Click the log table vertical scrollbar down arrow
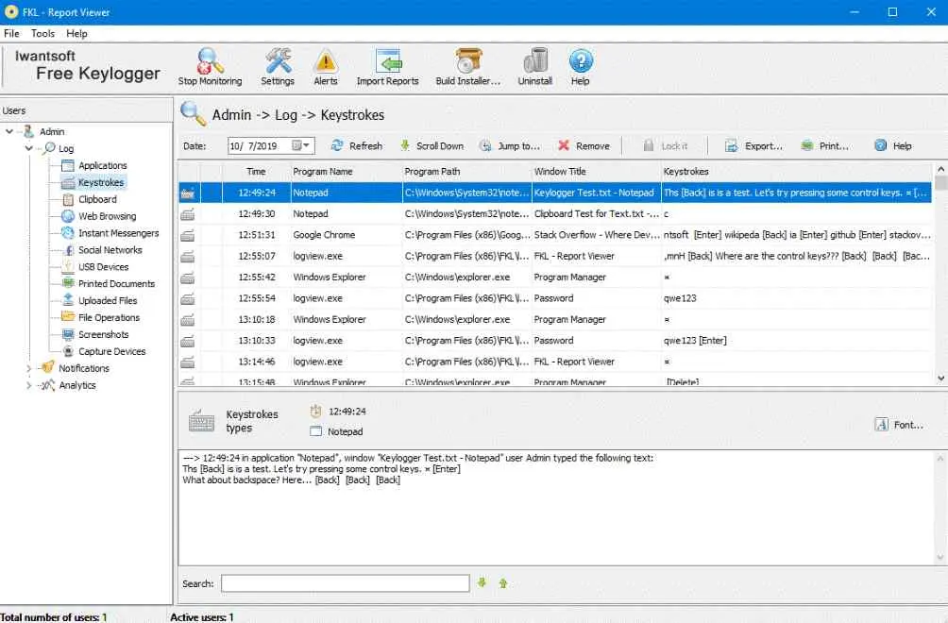The width and height of the screenshot is (948, 623). coord(940,379)
